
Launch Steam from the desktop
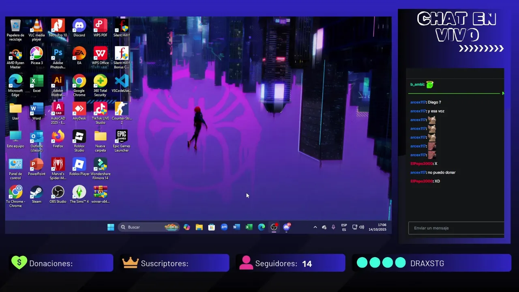coord(36,195)
